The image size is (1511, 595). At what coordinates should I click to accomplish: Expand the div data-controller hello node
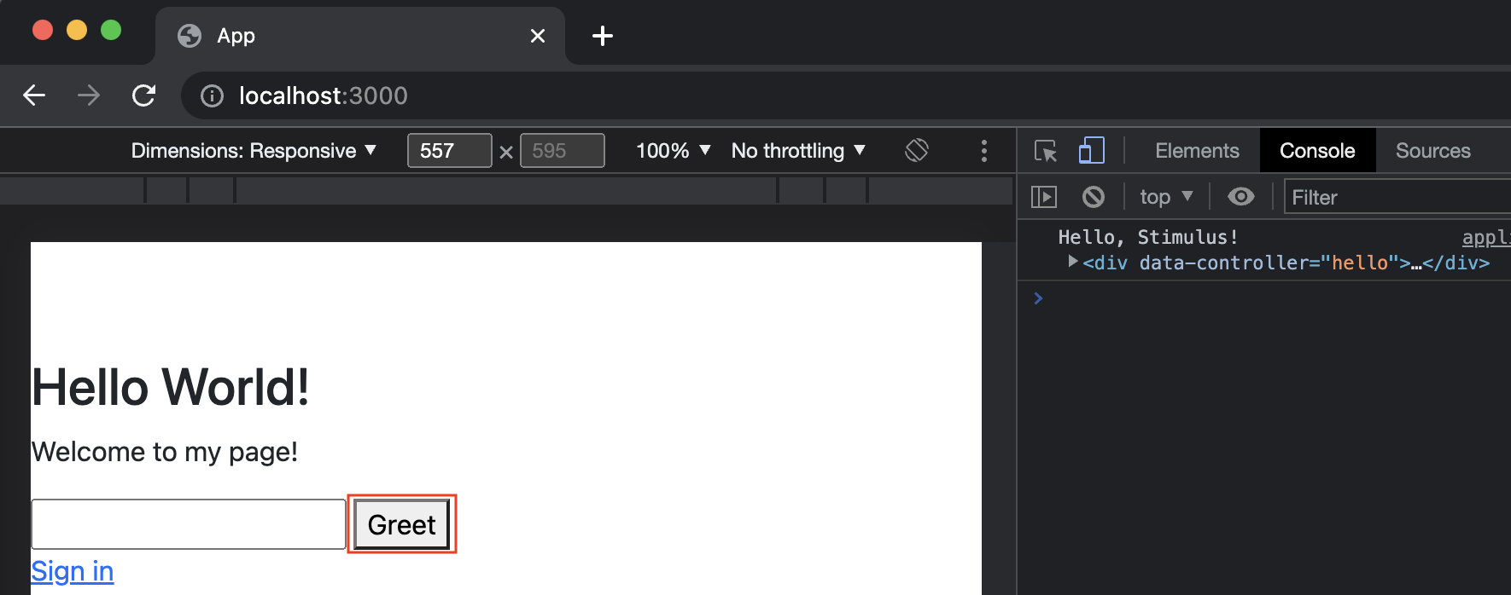(1073, 262)
